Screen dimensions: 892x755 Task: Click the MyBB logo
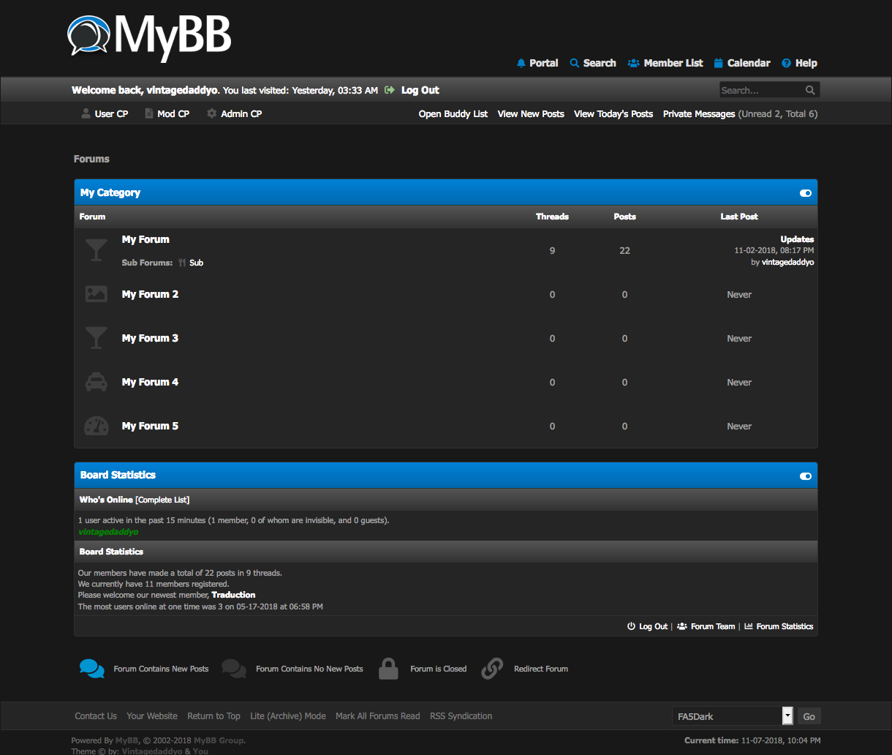tap(150, 37)
